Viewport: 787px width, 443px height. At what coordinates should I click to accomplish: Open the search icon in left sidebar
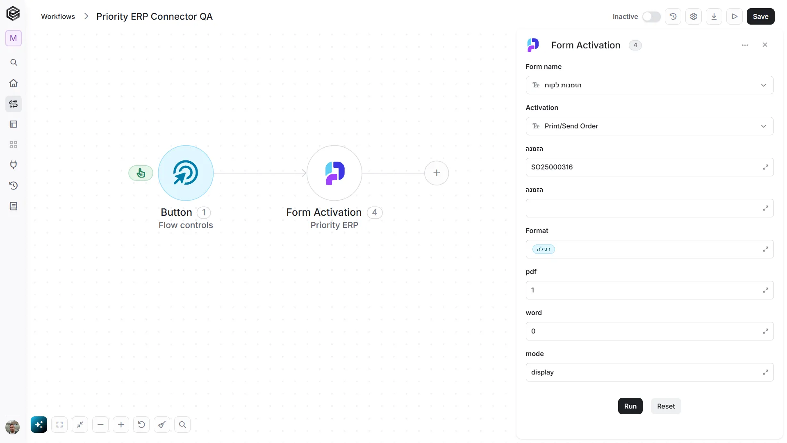(x=14, y=62)
